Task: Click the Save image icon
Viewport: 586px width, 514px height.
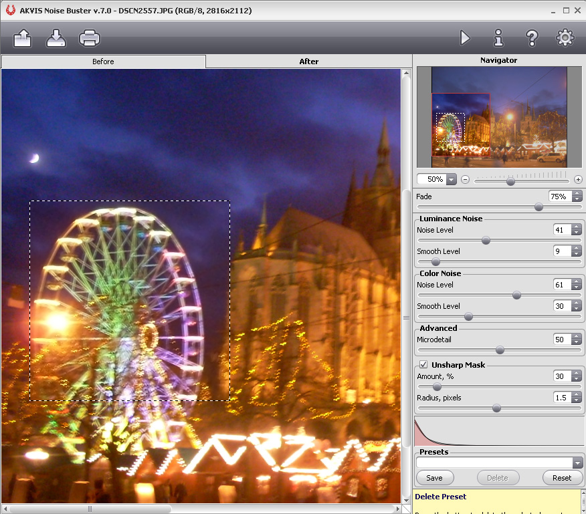Action: pos(56,38)
